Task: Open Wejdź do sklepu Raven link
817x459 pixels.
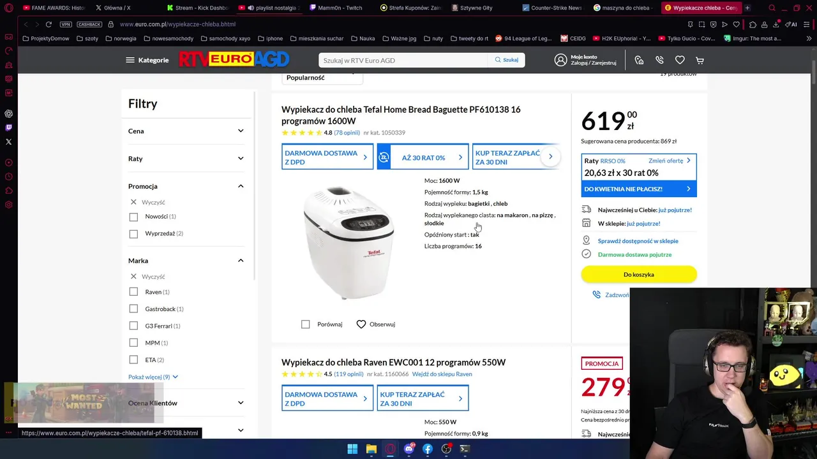Action: point(442,374)
